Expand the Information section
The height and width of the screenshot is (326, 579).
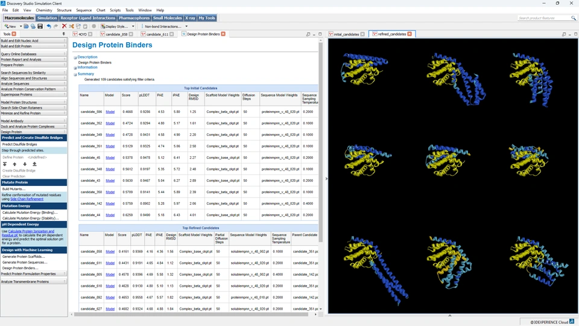[75, 68]
